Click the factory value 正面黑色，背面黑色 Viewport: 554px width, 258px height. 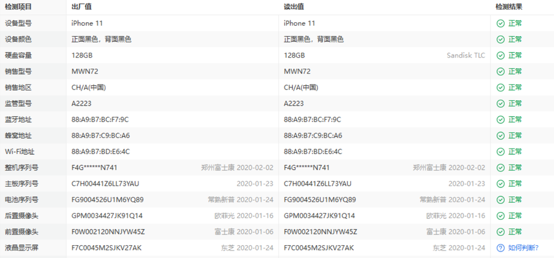pos(102,39)
